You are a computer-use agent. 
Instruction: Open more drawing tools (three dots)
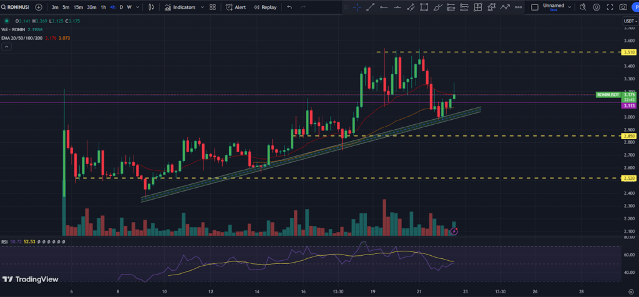pyautogui.click(x=519, y=7)
